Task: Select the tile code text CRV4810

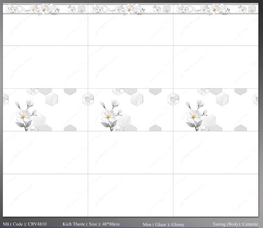Action: [x=37, y=224]
